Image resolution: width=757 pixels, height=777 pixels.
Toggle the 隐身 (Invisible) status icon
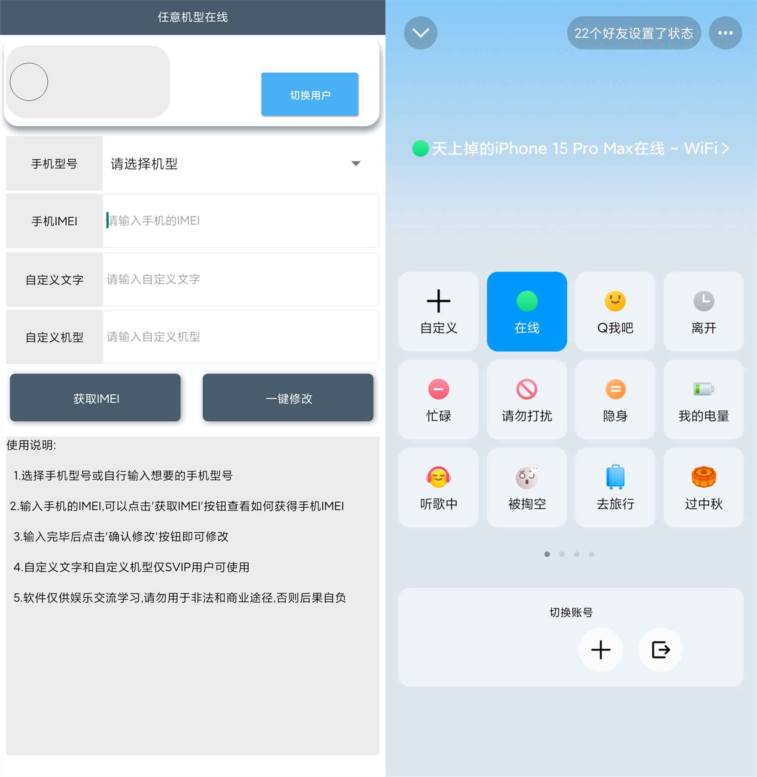click(614, 399)
